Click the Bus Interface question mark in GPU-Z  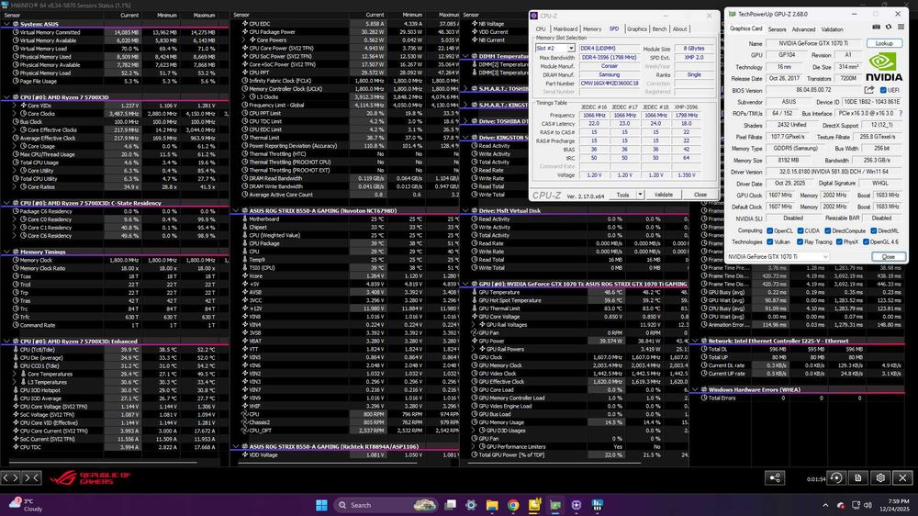pyautogui.click(x=901, y=113)
